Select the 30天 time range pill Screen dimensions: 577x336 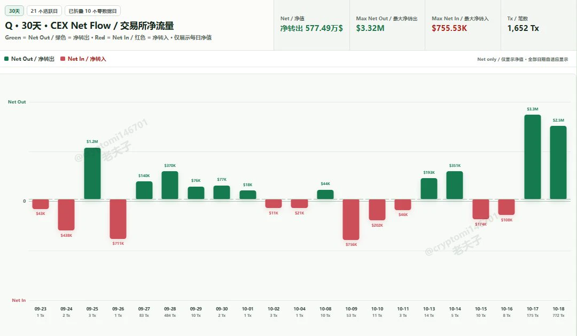point(14,11)
